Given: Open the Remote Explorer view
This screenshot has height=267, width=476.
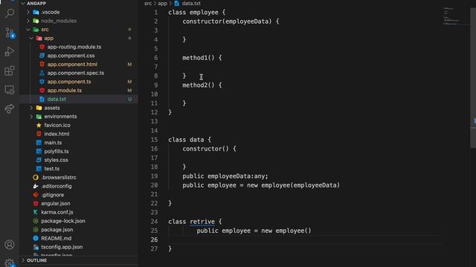Looking at the screenshot, I should click(x=10, y=90).
